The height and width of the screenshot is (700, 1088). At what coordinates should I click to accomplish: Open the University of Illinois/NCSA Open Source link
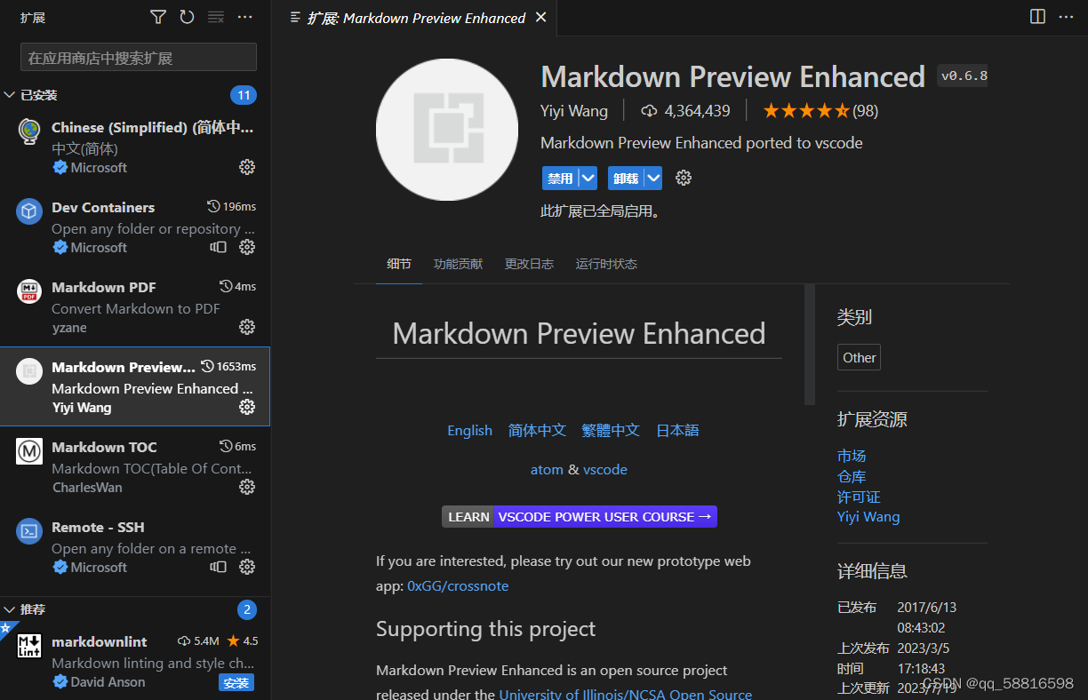(x=626, y=694)
